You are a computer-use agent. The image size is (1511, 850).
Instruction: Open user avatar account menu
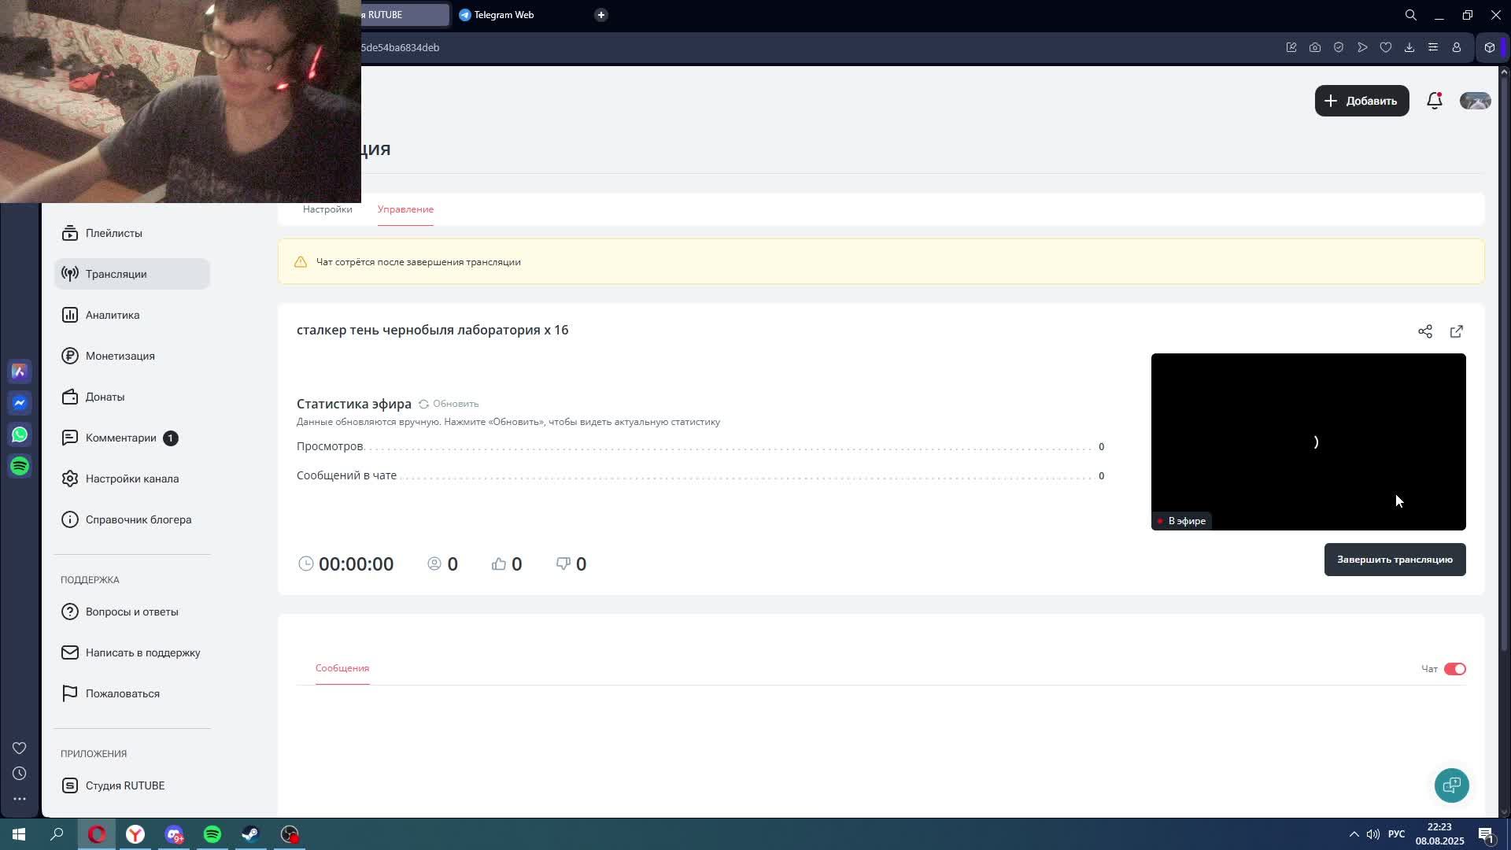(x=1475, y=101)
